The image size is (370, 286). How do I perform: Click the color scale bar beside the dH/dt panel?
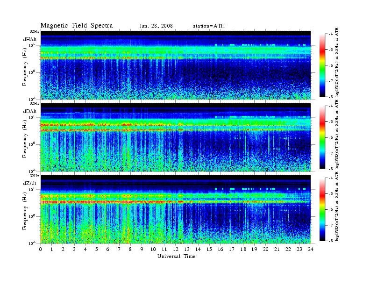[x=322, y=65]
